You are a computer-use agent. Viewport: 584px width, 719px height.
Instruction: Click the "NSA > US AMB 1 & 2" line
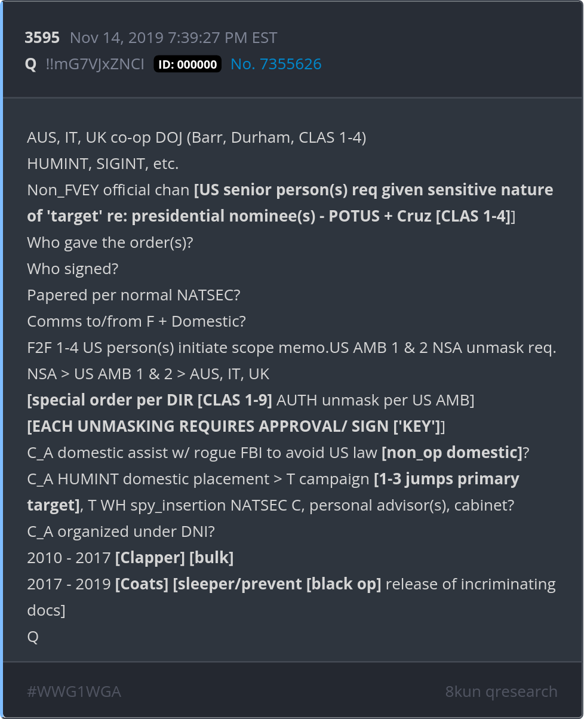[x=148, y=374]
